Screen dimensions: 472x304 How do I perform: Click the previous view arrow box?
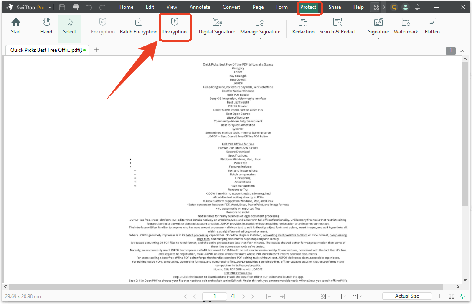(269, 296)
